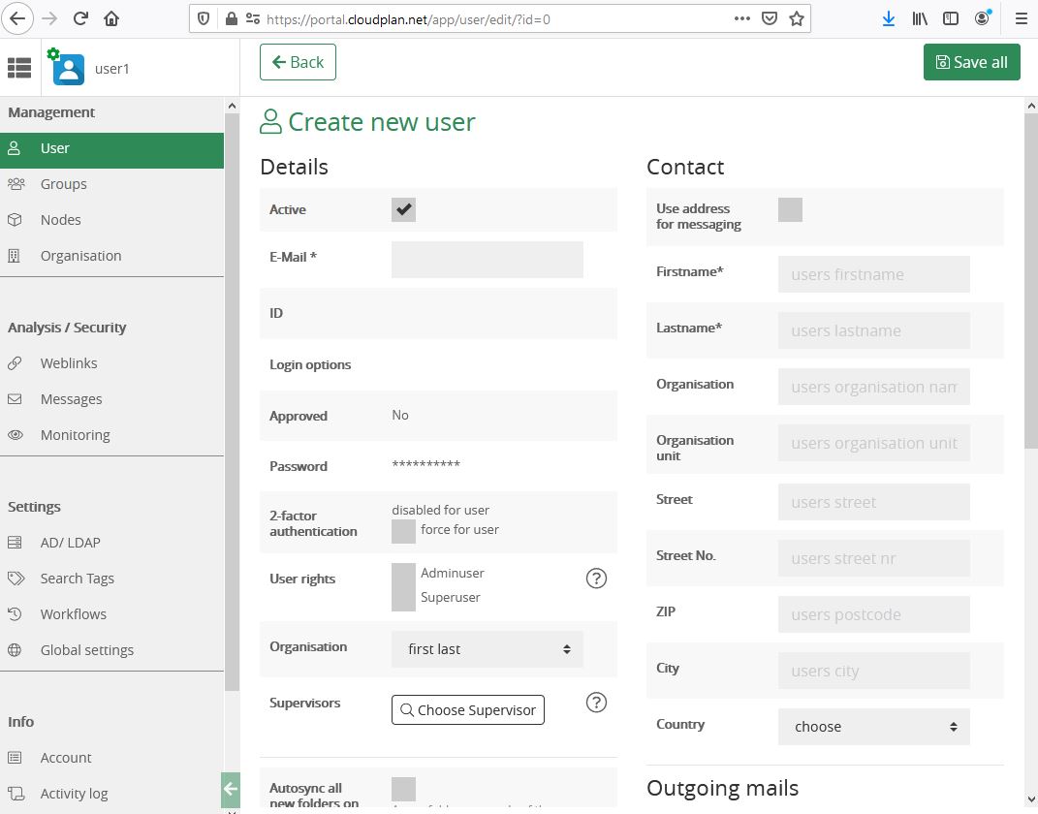Image resolution: width=1038 pixels, height=814 pixels.
Task: Open the Global settings page
Action: point(86,649)
